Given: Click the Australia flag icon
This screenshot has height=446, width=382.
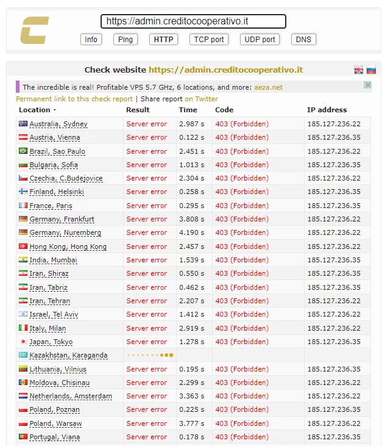Looking at the screenshot, I should pos(23,124).
